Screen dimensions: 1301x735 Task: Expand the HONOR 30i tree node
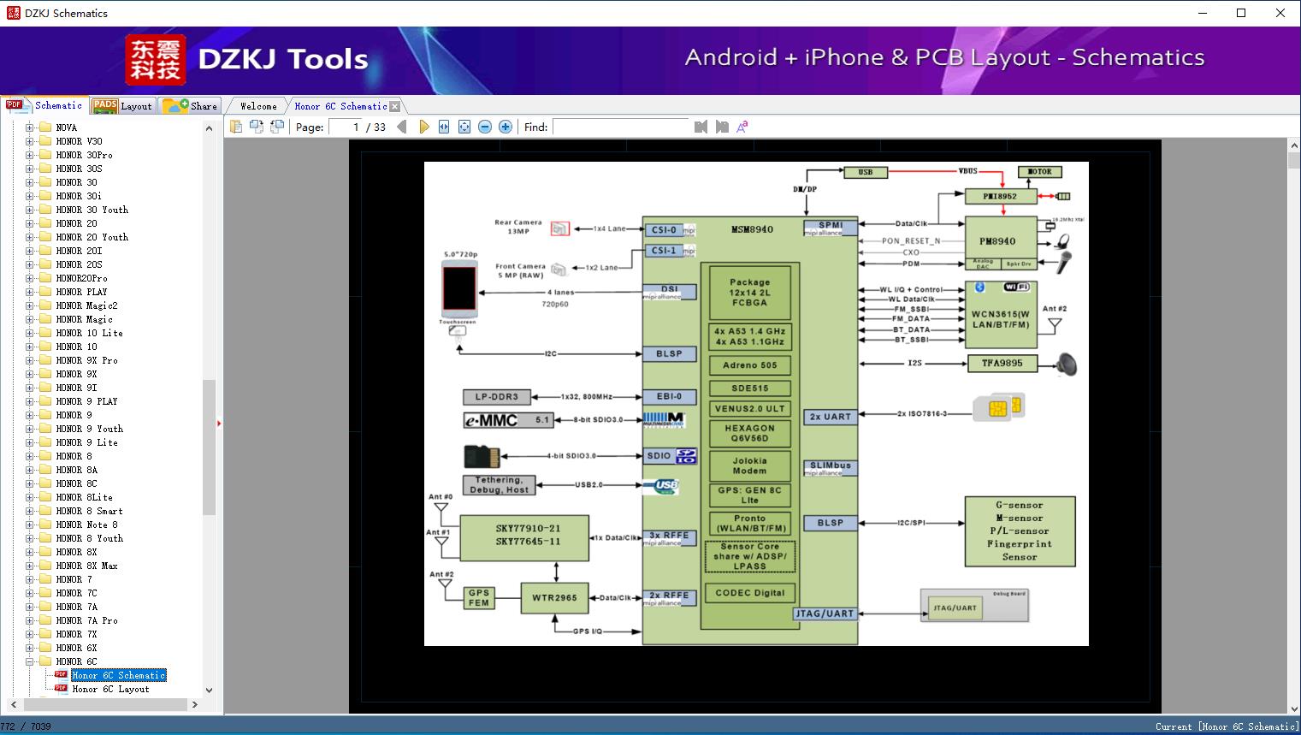[x=29, y=196]
